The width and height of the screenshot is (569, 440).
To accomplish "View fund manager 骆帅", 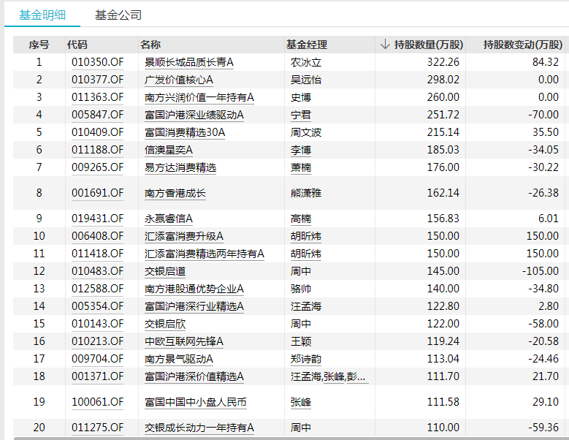I will pyautogui.click(x=300, y=288).
